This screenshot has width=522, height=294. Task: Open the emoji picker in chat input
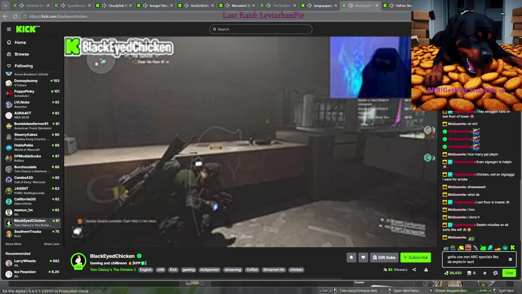click(x=510, y=259)
